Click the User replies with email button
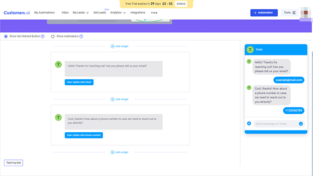This screenshot has height=176, width=313. [79, 82]
